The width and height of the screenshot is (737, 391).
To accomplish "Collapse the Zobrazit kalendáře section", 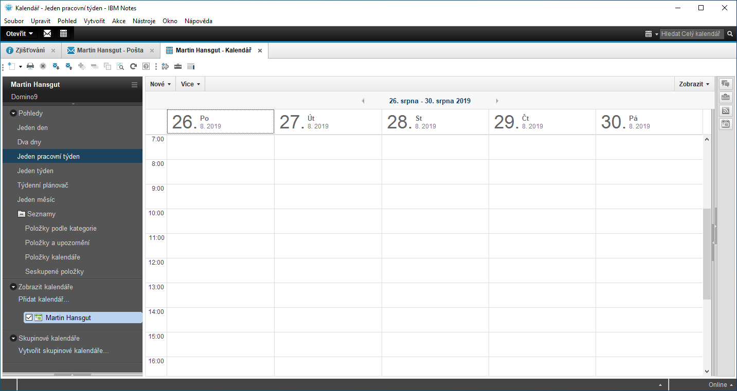I will click(x=13, y=287).
